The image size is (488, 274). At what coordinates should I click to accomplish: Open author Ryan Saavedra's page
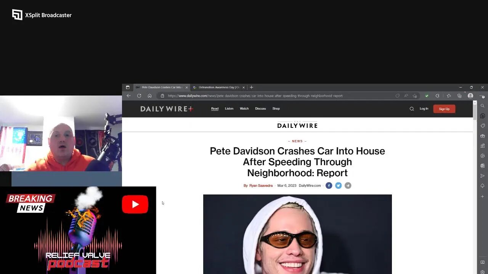261,186
